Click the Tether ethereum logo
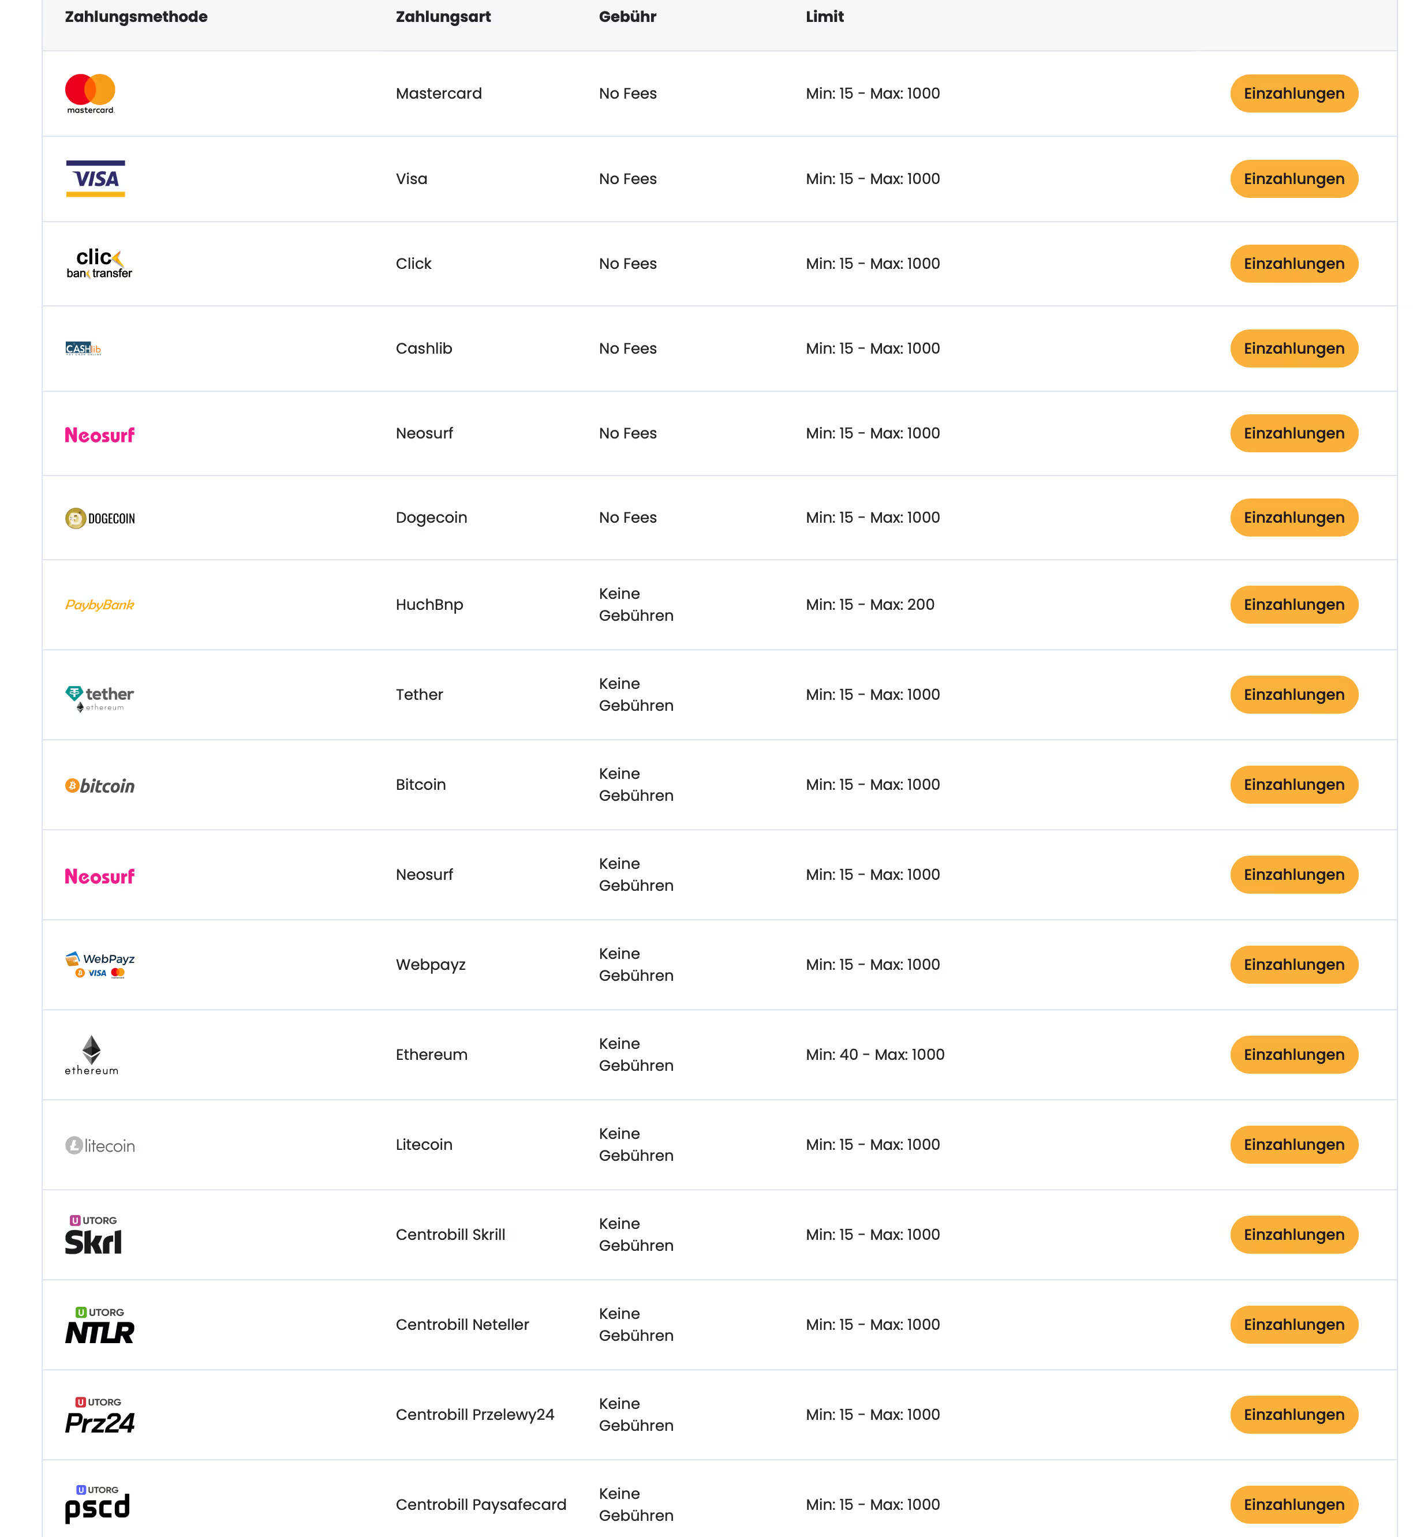The image size is (1413, 1537). pos(99,696)
